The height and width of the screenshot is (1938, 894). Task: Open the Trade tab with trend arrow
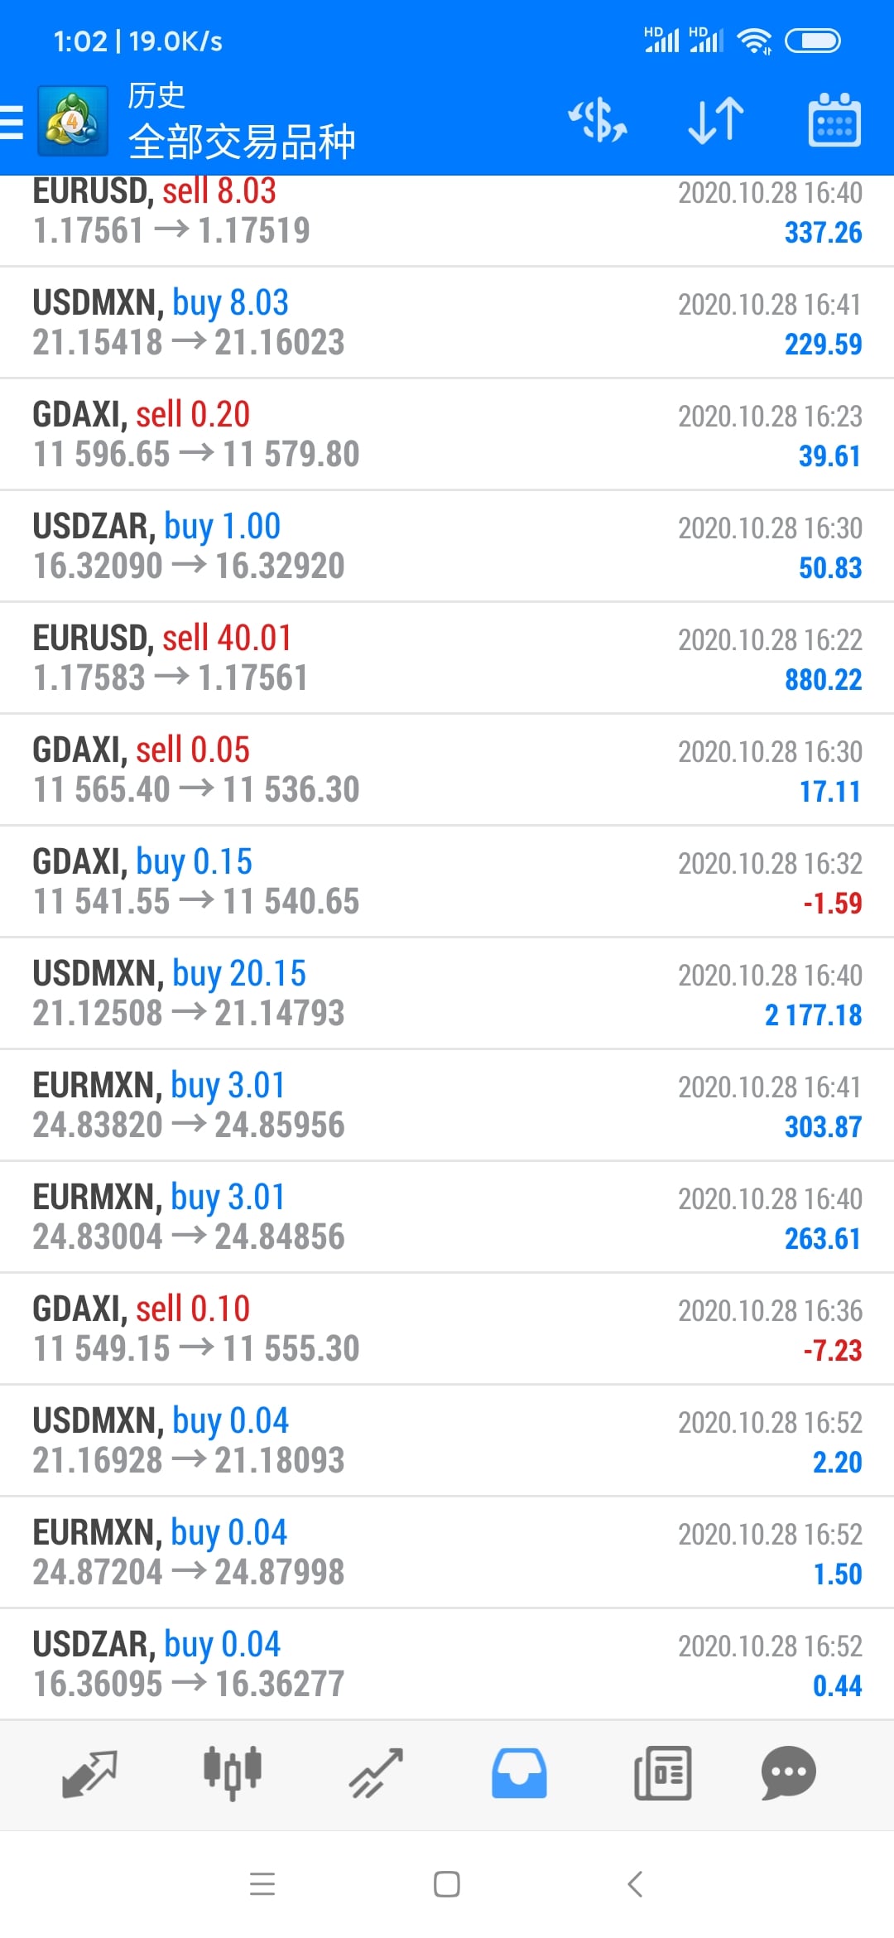point(376,1773)
